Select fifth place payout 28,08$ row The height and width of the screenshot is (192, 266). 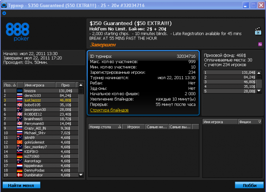[x=230, y=91]
